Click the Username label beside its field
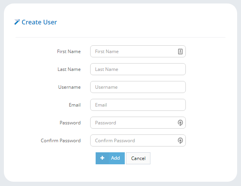Image resolution: width=241 pixels, height=186 pixels. pyautogui.click(x=70, y=87)
